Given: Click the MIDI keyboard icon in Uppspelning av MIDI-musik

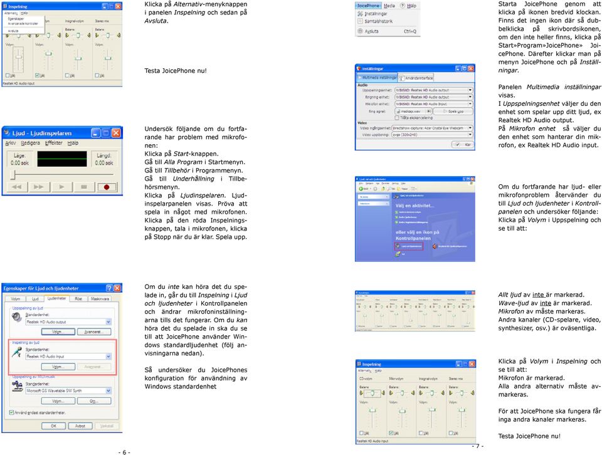Looking at the screenshot, I should tap(17, 386).
